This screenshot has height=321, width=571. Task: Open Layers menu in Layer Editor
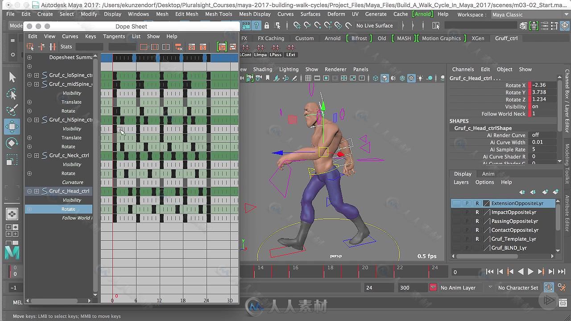tap(461, 182)
